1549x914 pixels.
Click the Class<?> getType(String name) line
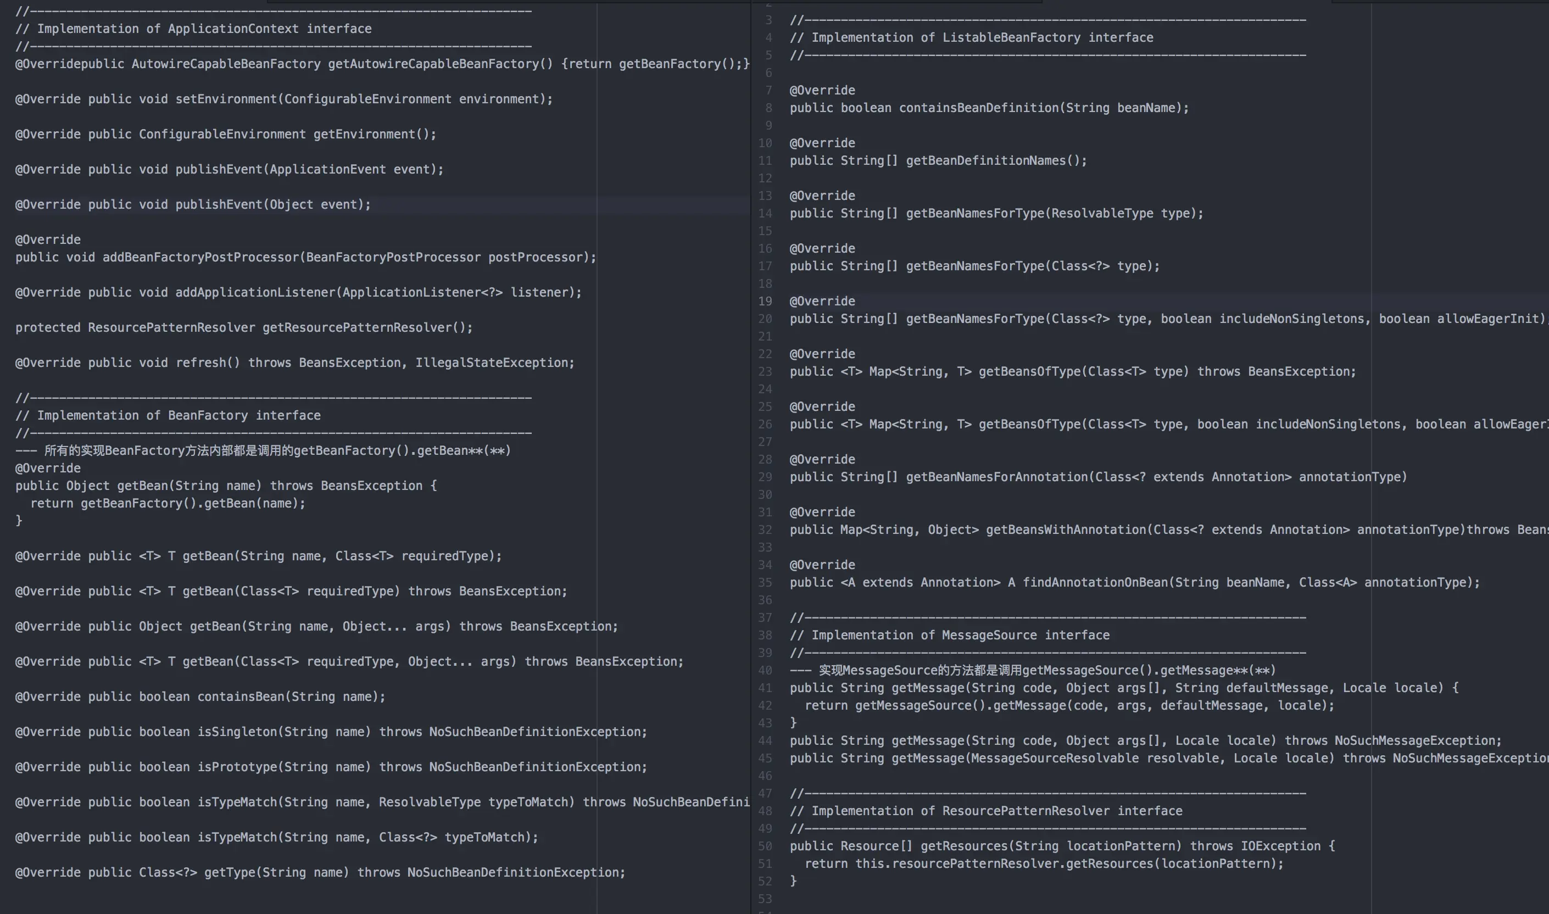pos(320,872)
